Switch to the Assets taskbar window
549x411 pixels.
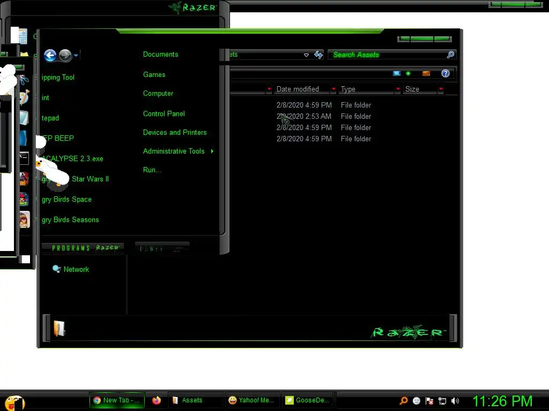coord(195,400)
